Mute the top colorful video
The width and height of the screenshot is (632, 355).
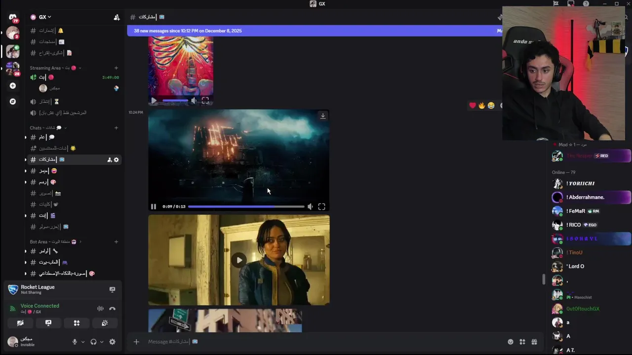coord(194,101)
